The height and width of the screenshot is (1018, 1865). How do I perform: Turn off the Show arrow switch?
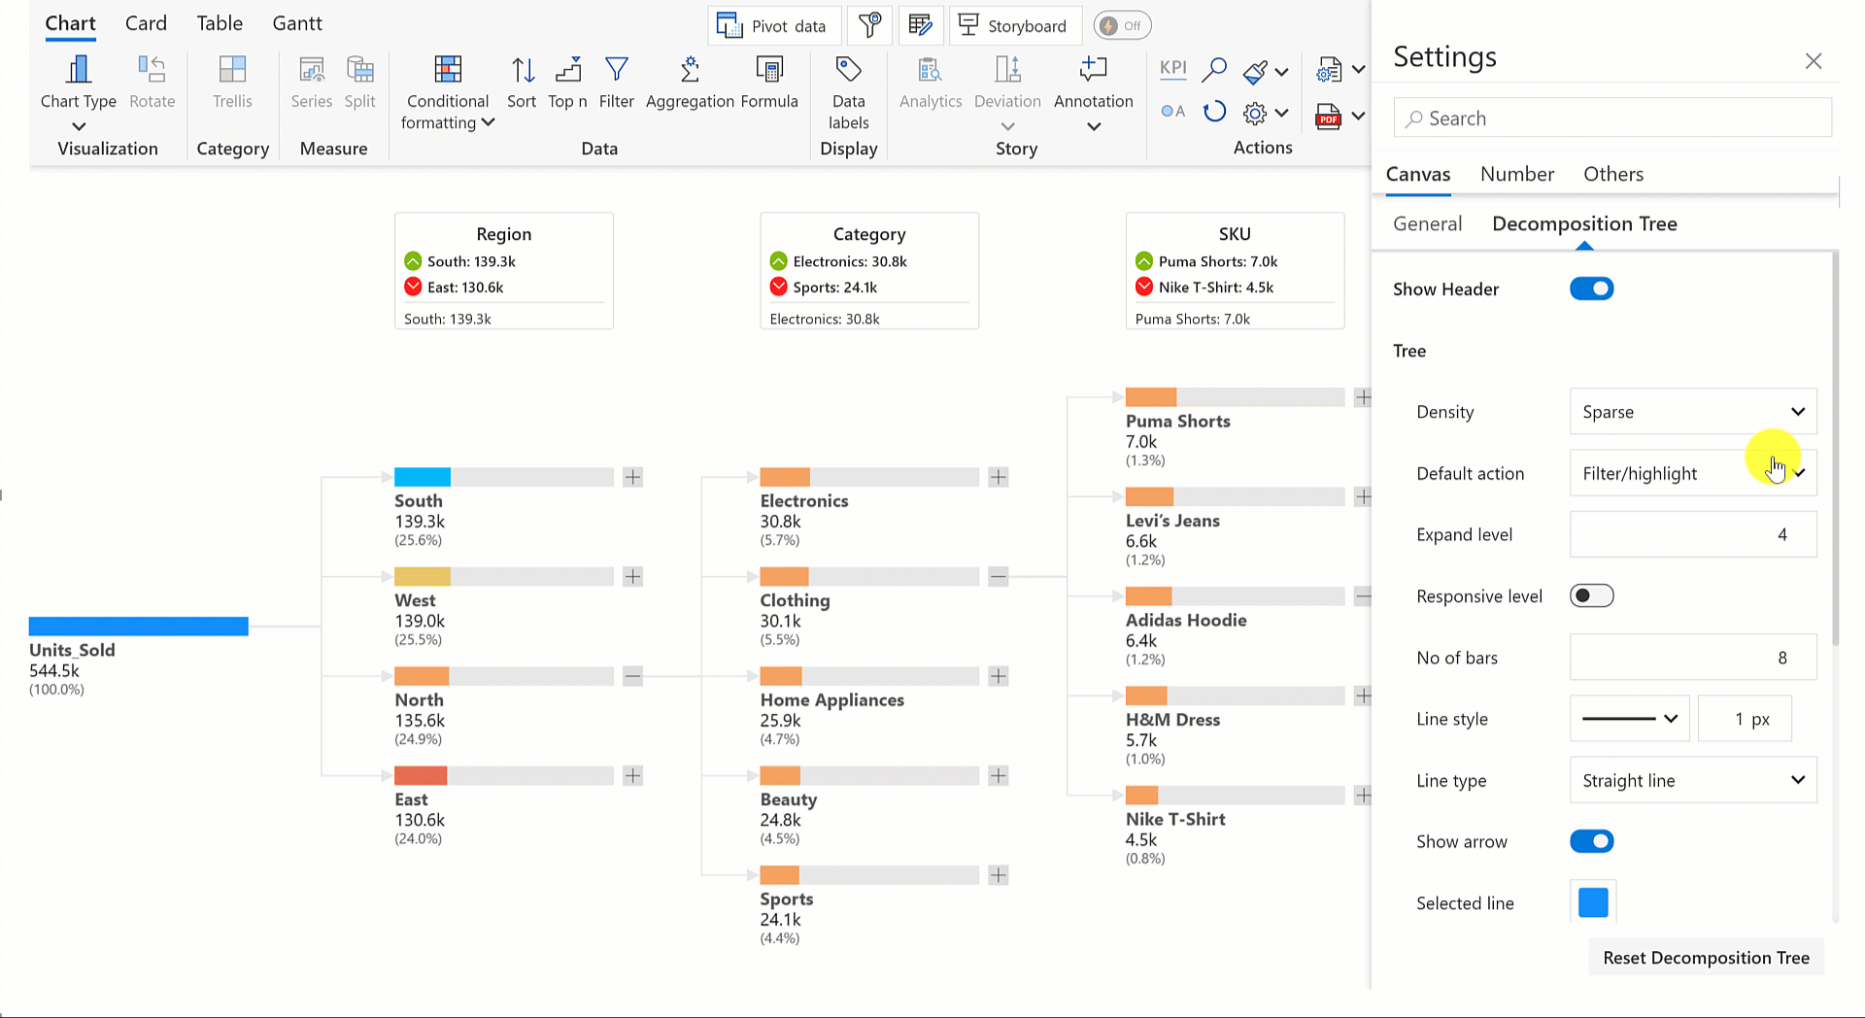coord(1591,841)
